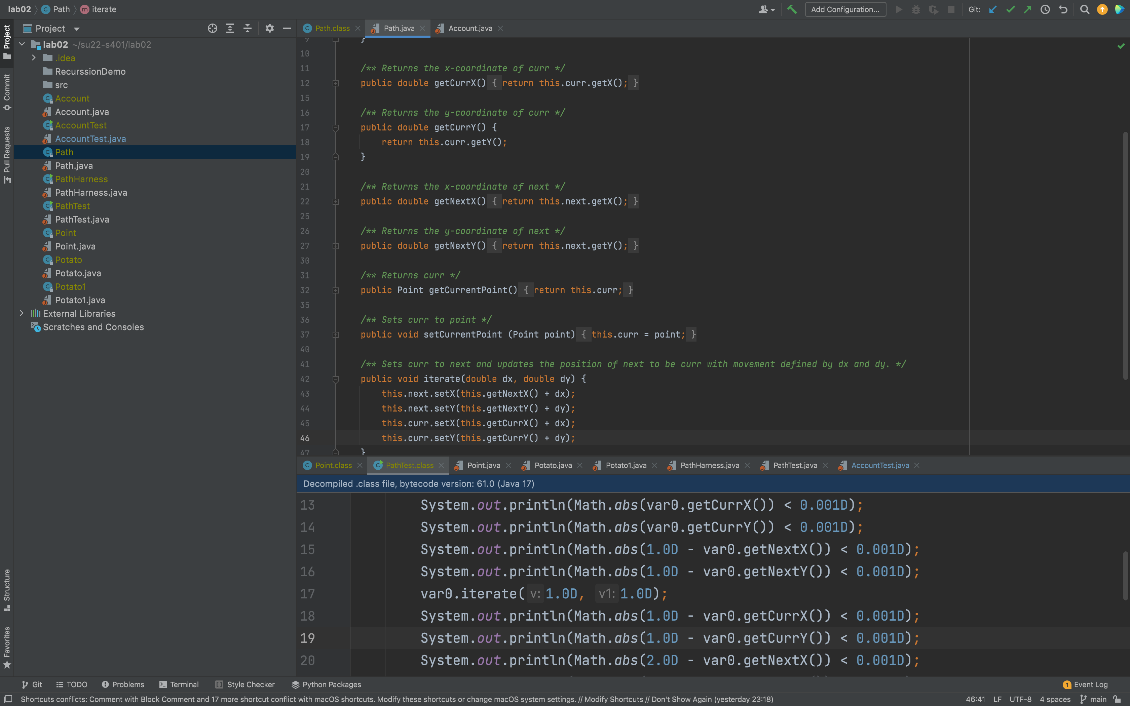This screenshot has height=706, width=1130.
Task: Click Add Configuration button
Action: point(845,9)
